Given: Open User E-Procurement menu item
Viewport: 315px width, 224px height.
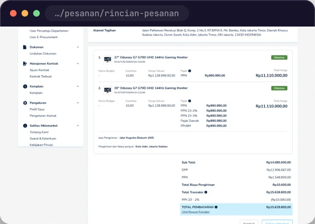Looking at the screenshot, I should tap(44, 37).
